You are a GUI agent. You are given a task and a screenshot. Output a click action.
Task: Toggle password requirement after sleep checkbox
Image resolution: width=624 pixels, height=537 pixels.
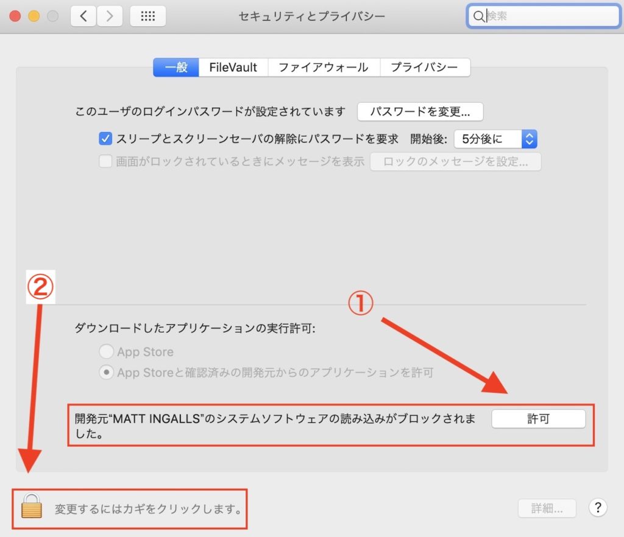105,139
